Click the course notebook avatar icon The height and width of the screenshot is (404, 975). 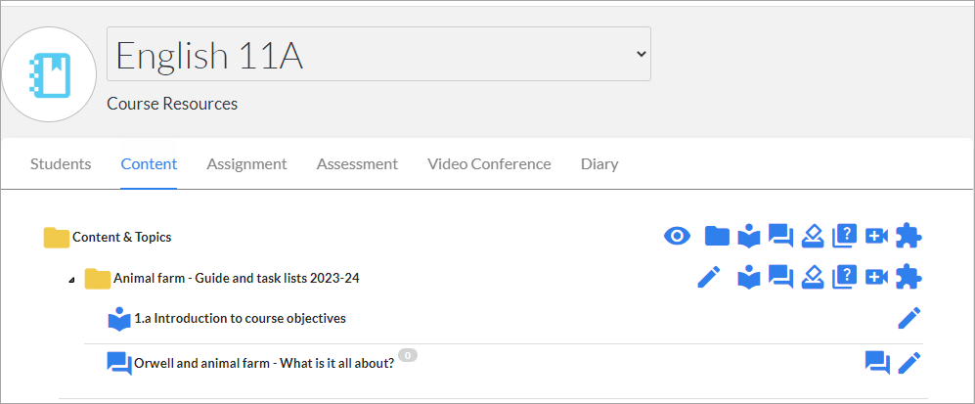tap(49, 74)
